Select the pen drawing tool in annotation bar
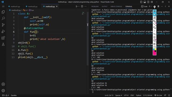172x97 pixels. click(x=155, y=18)
